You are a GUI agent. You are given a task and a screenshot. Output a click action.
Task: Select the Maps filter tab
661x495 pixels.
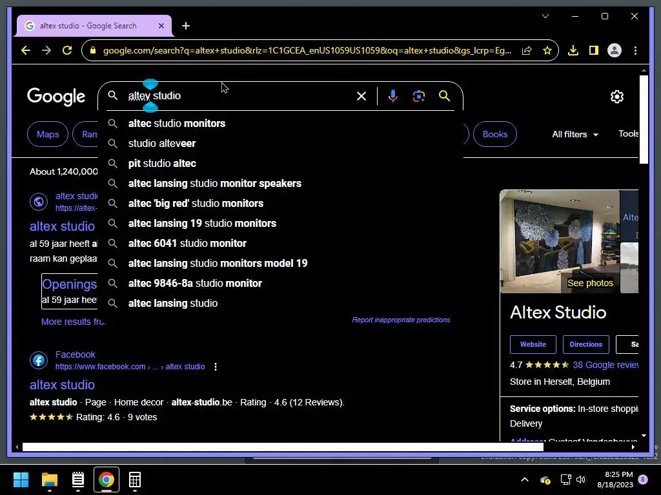coord(48,134)
